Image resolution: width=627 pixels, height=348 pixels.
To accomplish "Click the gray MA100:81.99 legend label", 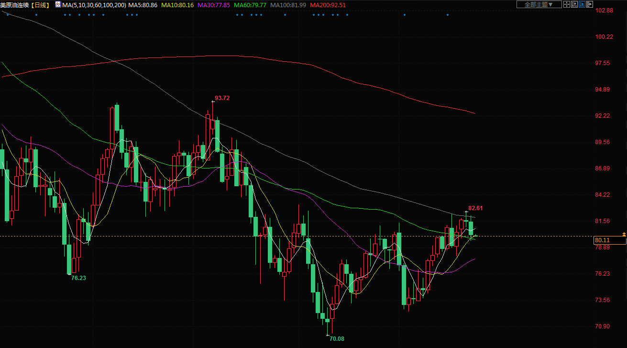I will pos(288,5).
